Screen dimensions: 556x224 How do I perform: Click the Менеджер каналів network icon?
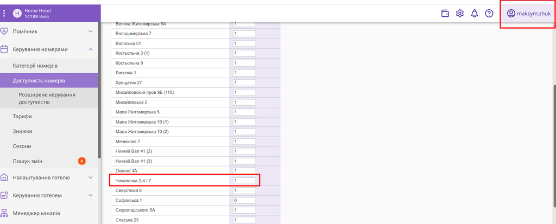[4, 213]
